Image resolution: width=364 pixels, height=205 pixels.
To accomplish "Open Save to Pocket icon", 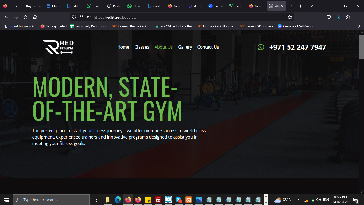I will point(329,17).
